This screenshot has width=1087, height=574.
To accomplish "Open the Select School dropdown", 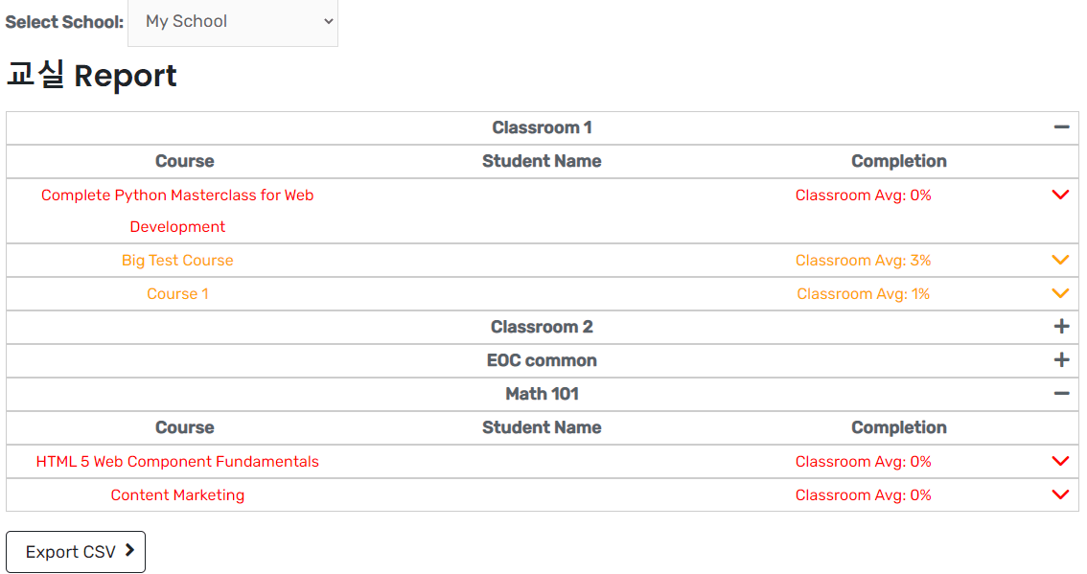I will (x=233, y=21).
